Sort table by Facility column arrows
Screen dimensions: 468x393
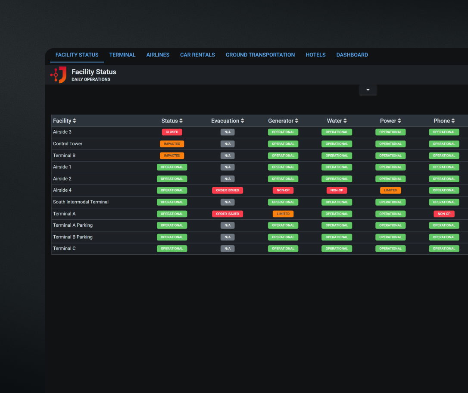tap(74, 121)
